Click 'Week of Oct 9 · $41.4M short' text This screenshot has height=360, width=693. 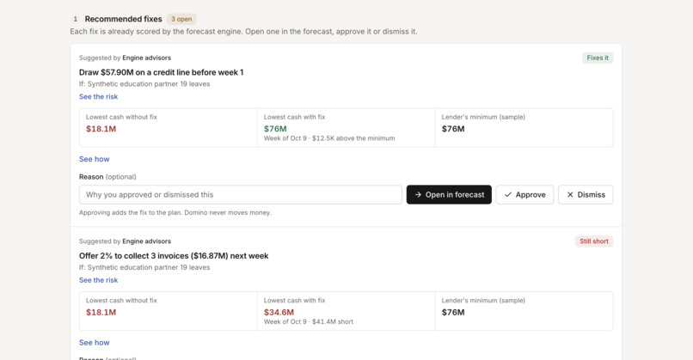point(309,321)
